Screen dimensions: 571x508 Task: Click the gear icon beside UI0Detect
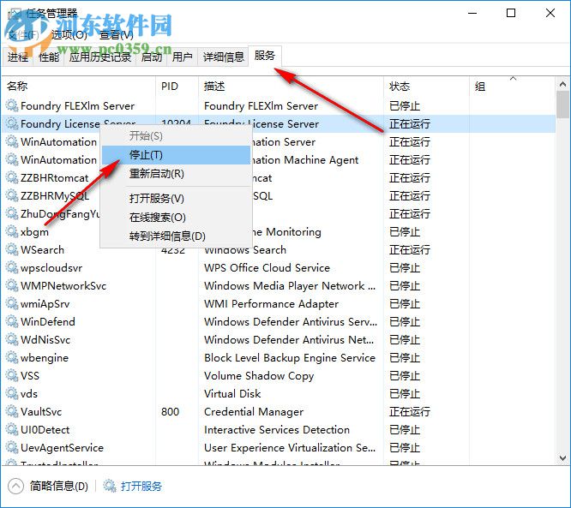12,429
